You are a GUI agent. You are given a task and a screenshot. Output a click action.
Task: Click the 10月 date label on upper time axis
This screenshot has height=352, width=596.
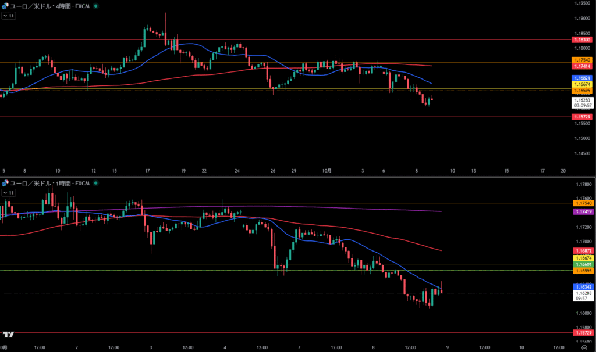pos(327,171)
